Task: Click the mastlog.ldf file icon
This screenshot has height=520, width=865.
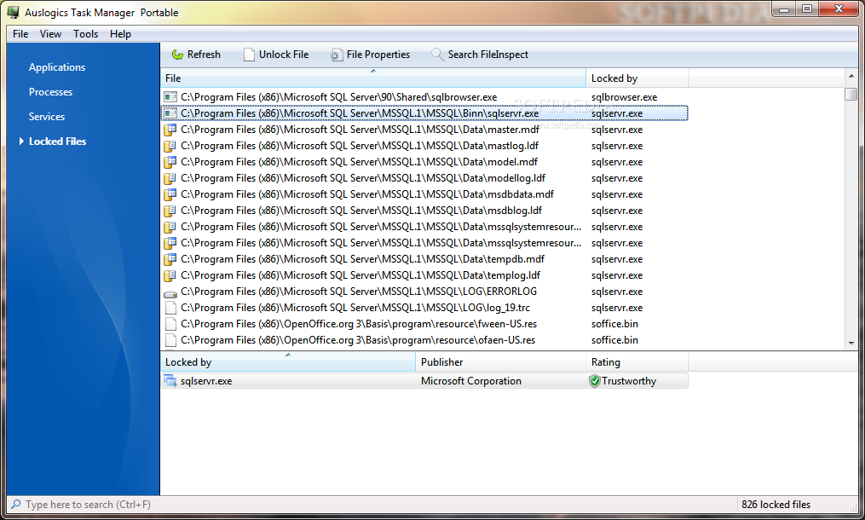Action: click(170, 146)
